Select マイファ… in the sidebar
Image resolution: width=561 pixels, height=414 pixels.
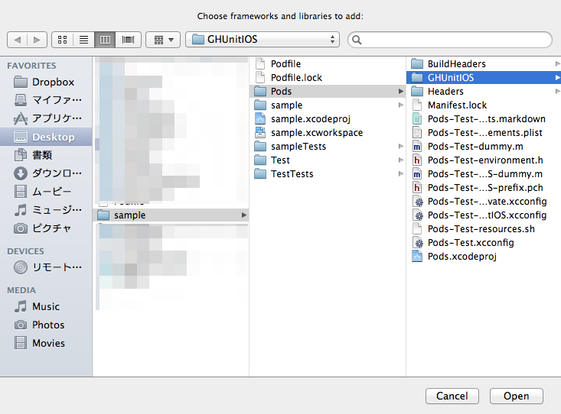46,100
